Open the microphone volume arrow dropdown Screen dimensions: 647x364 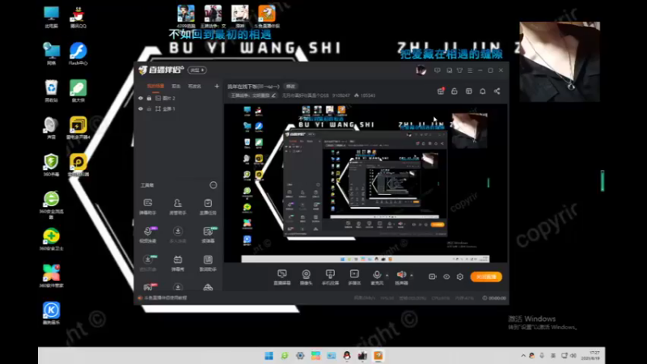tap(387, 275)
